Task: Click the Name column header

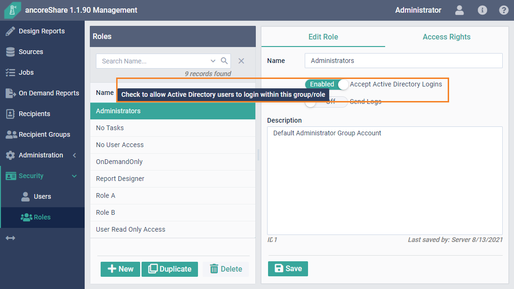Action: [x=105, y=93]
